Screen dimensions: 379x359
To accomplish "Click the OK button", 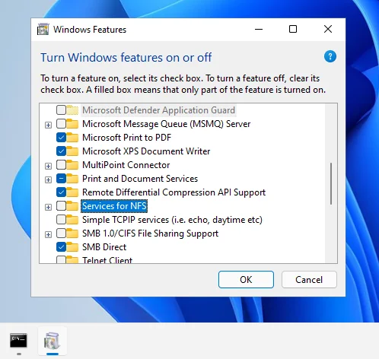I will [x=246, y=280].
